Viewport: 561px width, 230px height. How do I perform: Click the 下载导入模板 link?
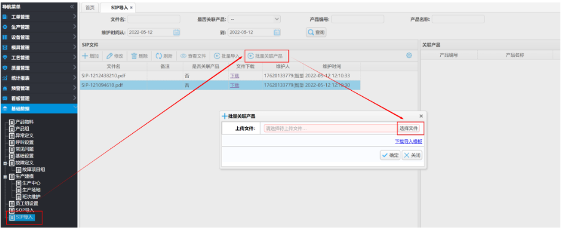click(408, 142)
